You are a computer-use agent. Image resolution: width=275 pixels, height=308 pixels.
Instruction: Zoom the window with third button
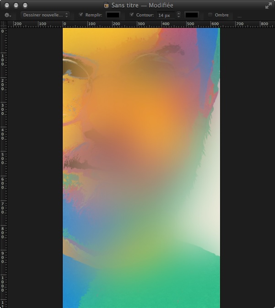coord(25,5)
